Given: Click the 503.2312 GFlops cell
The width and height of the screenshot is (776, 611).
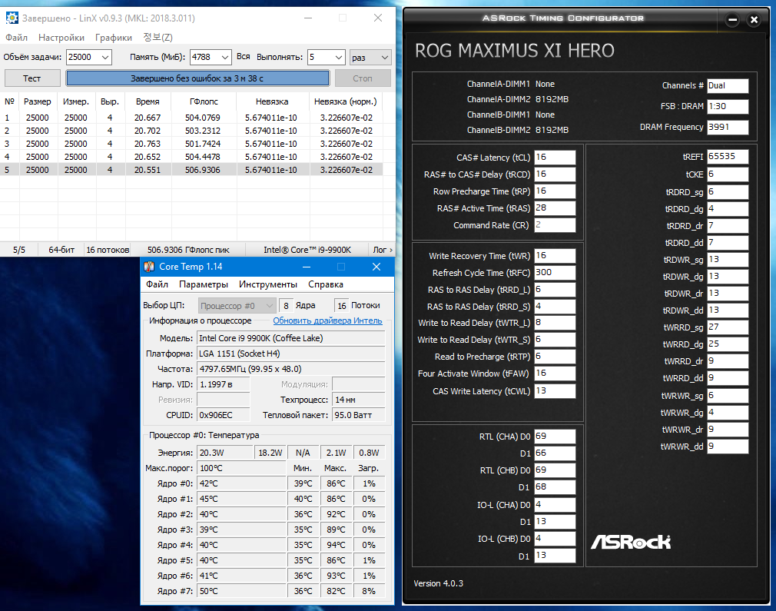Looking at the screenshot, I should point(203,131).
